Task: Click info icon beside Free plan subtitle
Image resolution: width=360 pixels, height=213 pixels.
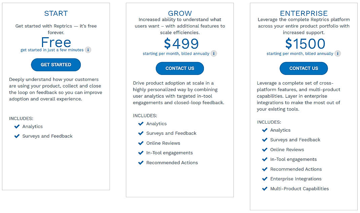Action: tap(88, 50)
